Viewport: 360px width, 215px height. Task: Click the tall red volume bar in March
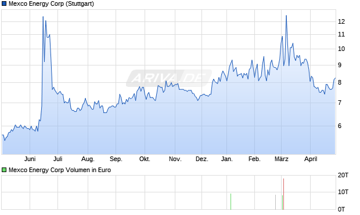tap(283, 194)
